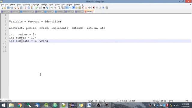The image size is (192, 108).
Task: Open the Settings menu
Action: click(x=44, y=5)
